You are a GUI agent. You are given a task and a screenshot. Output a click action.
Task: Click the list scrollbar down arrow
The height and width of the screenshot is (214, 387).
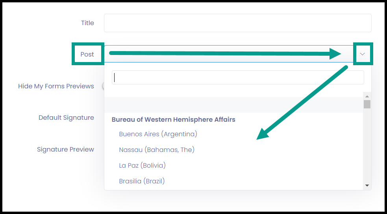(367, 185)
